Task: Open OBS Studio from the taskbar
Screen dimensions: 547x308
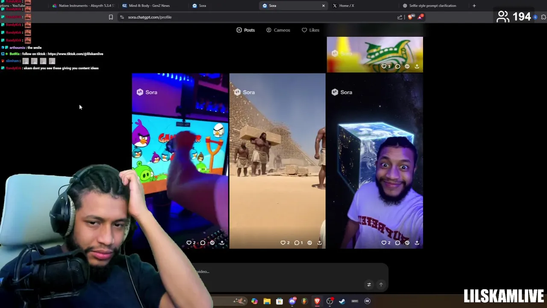Action: 330,301
